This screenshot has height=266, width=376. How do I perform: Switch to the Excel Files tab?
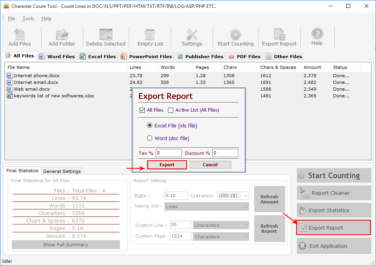[x=98, y=57]
